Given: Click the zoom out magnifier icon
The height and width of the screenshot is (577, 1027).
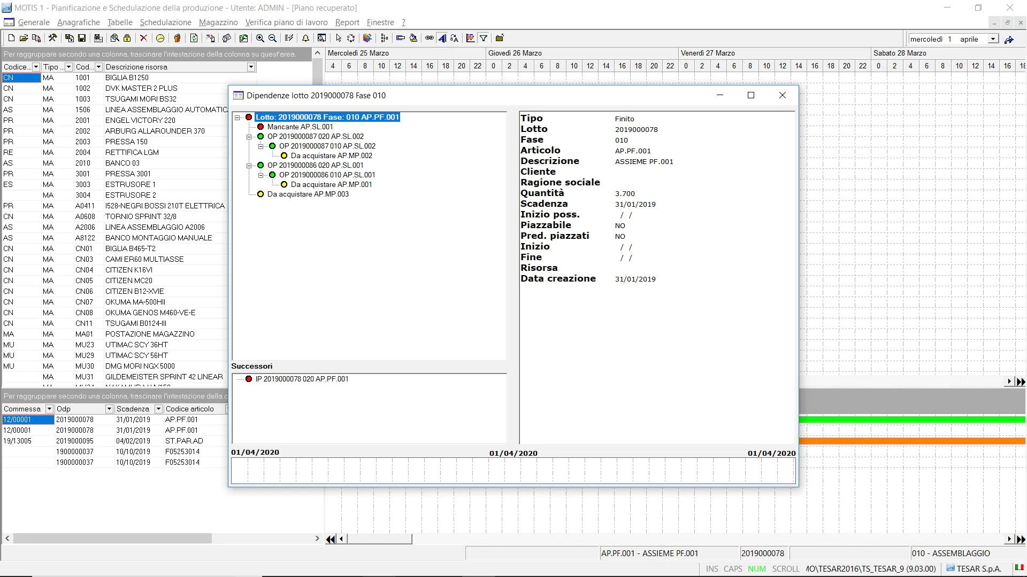Looking at the screenshot, I should (x=273, y=38).
